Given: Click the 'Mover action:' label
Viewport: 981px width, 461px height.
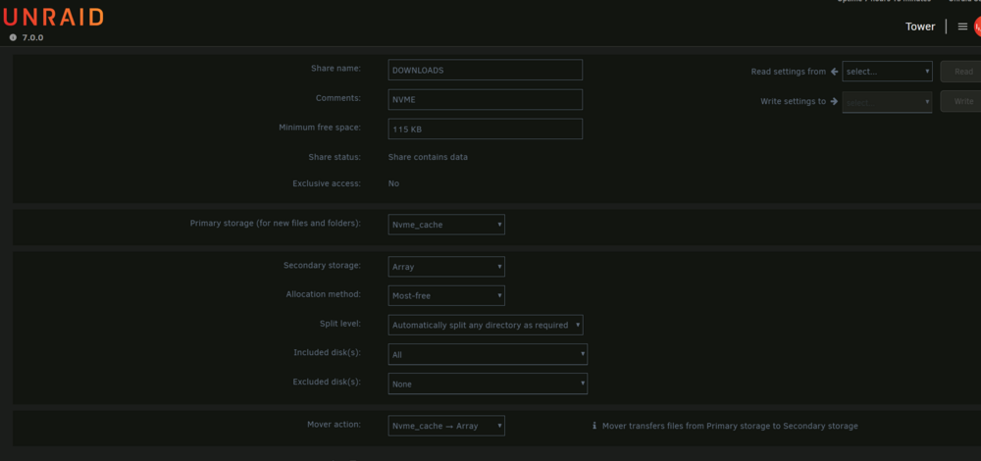Looking at the screenshot, I should (335, 424).
